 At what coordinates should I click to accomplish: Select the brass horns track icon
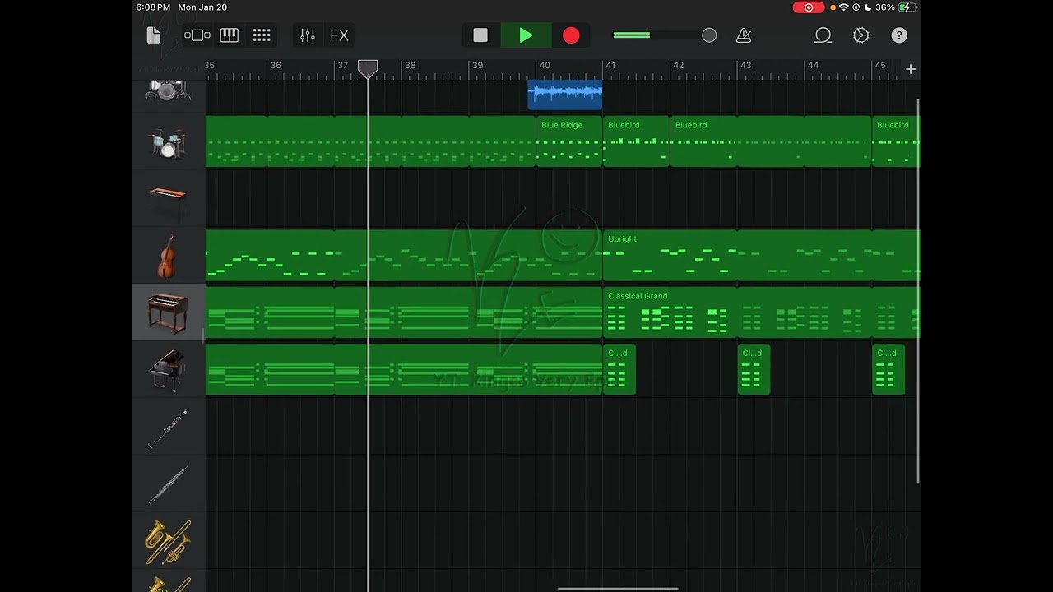168,541
